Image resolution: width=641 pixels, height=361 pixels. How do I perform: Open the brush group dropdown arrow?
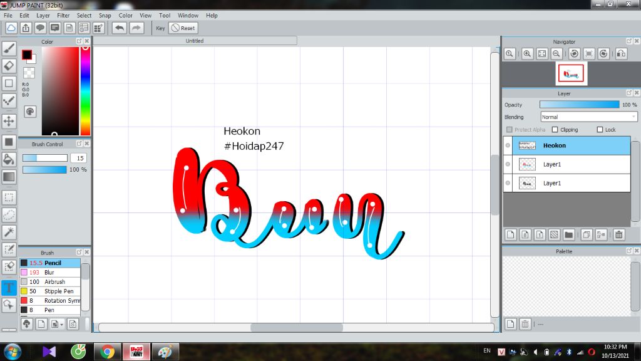61,325
